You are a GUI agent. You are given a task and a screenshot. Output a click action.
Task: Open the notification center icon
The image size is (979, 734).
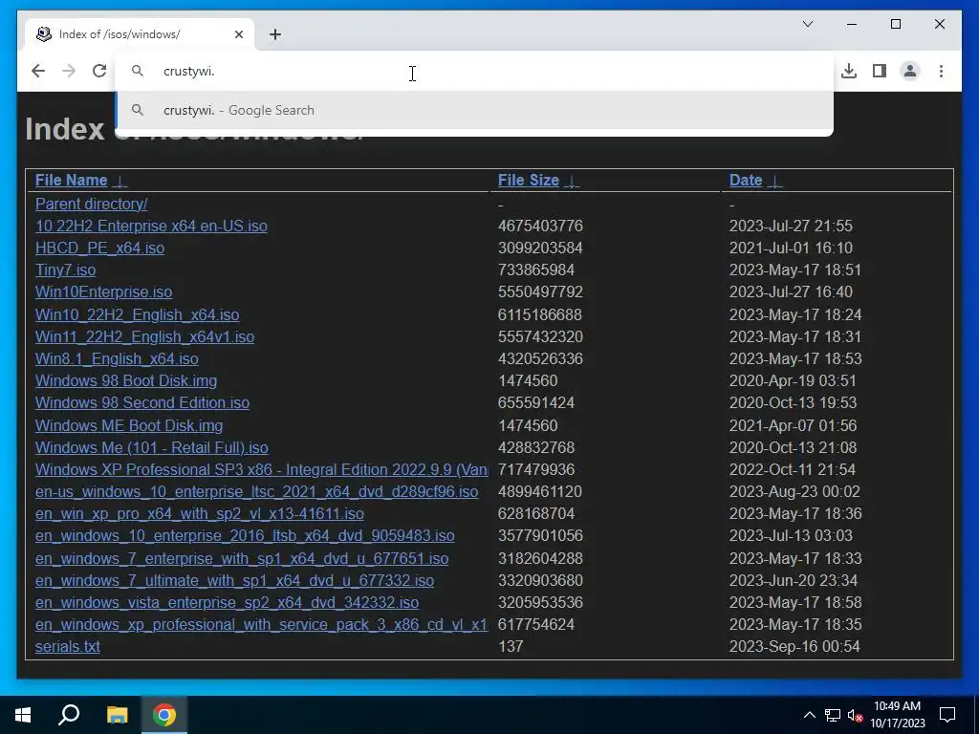[947, 715]
